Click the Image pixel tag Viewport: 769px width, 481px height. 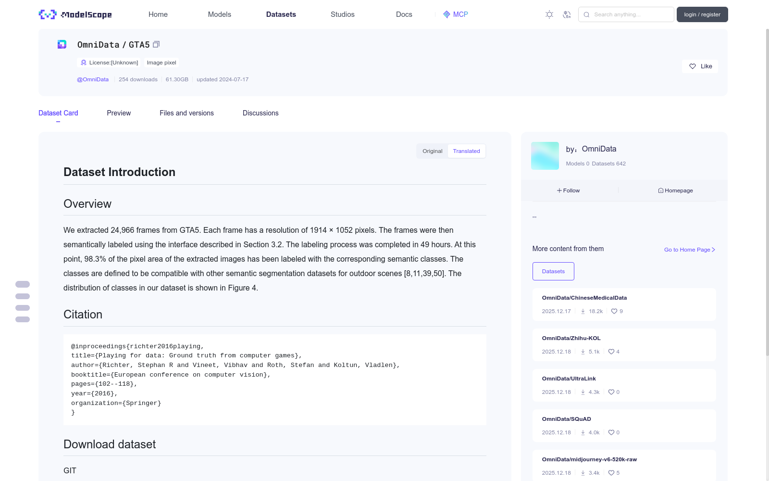161,63
